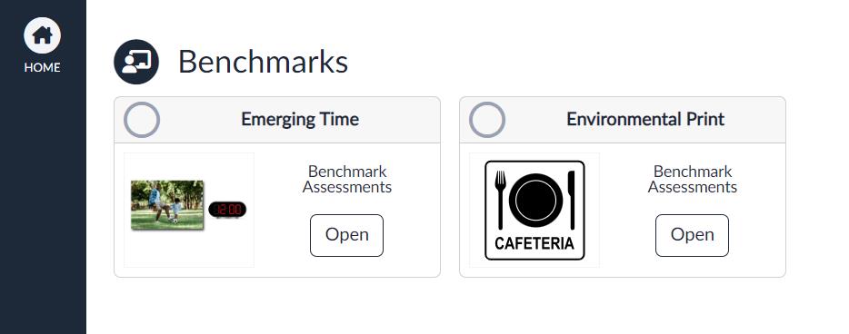Click the soccer park photo thumbnail
This screenshot has width=849, height=334.
167,205
